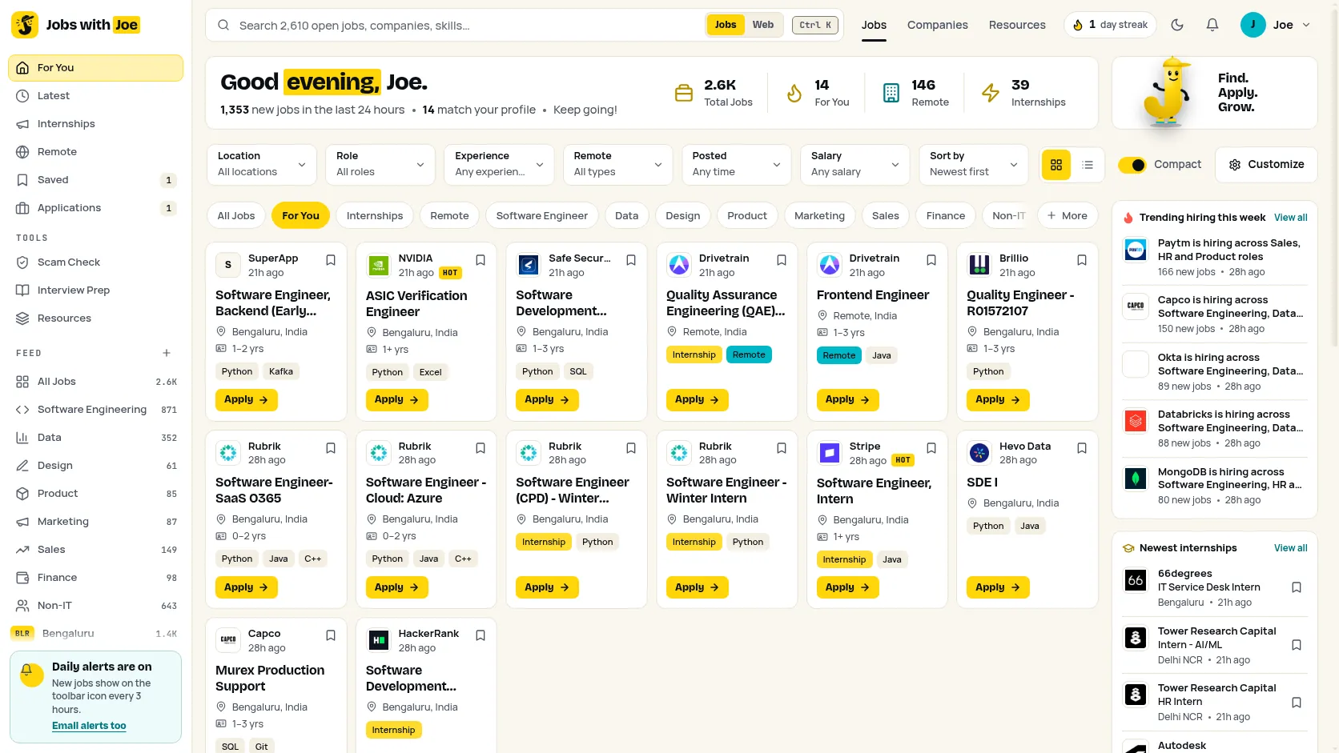Bookmark the 66degrees IT Service Desk Intern
1339x753 pixels.
[x=1297, y=587]
